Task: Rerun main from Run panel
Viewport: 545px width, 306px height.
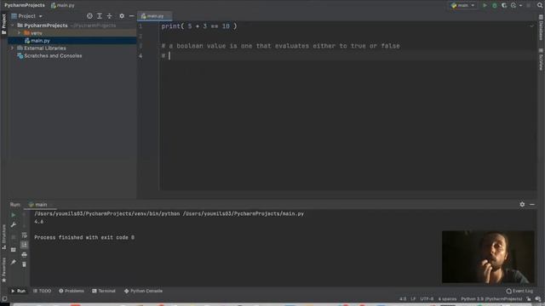Action: [14, 215]
